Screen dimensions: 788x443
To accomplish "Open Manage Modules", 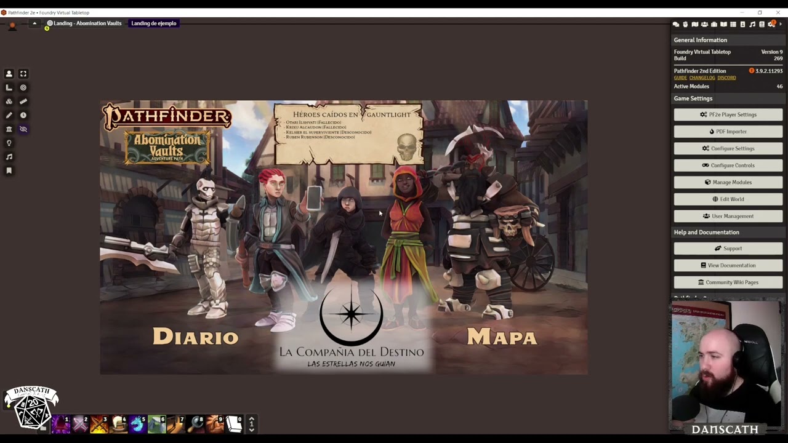I will click(728, 182).
